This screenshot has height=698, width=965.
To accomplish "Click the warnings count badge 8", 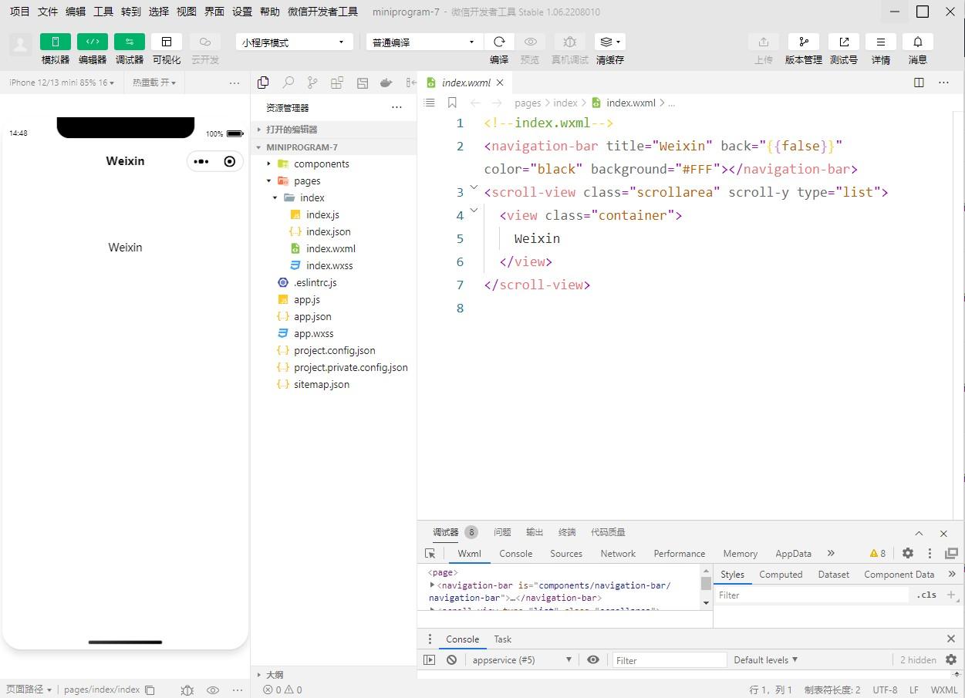I will [878, 553].
